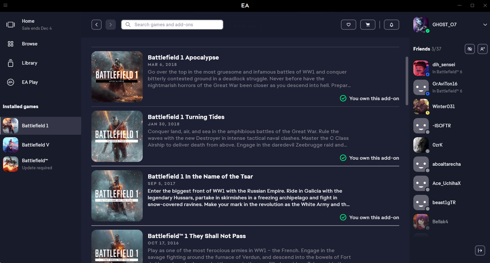Click dih_sensei's avatar

[421, 68]
